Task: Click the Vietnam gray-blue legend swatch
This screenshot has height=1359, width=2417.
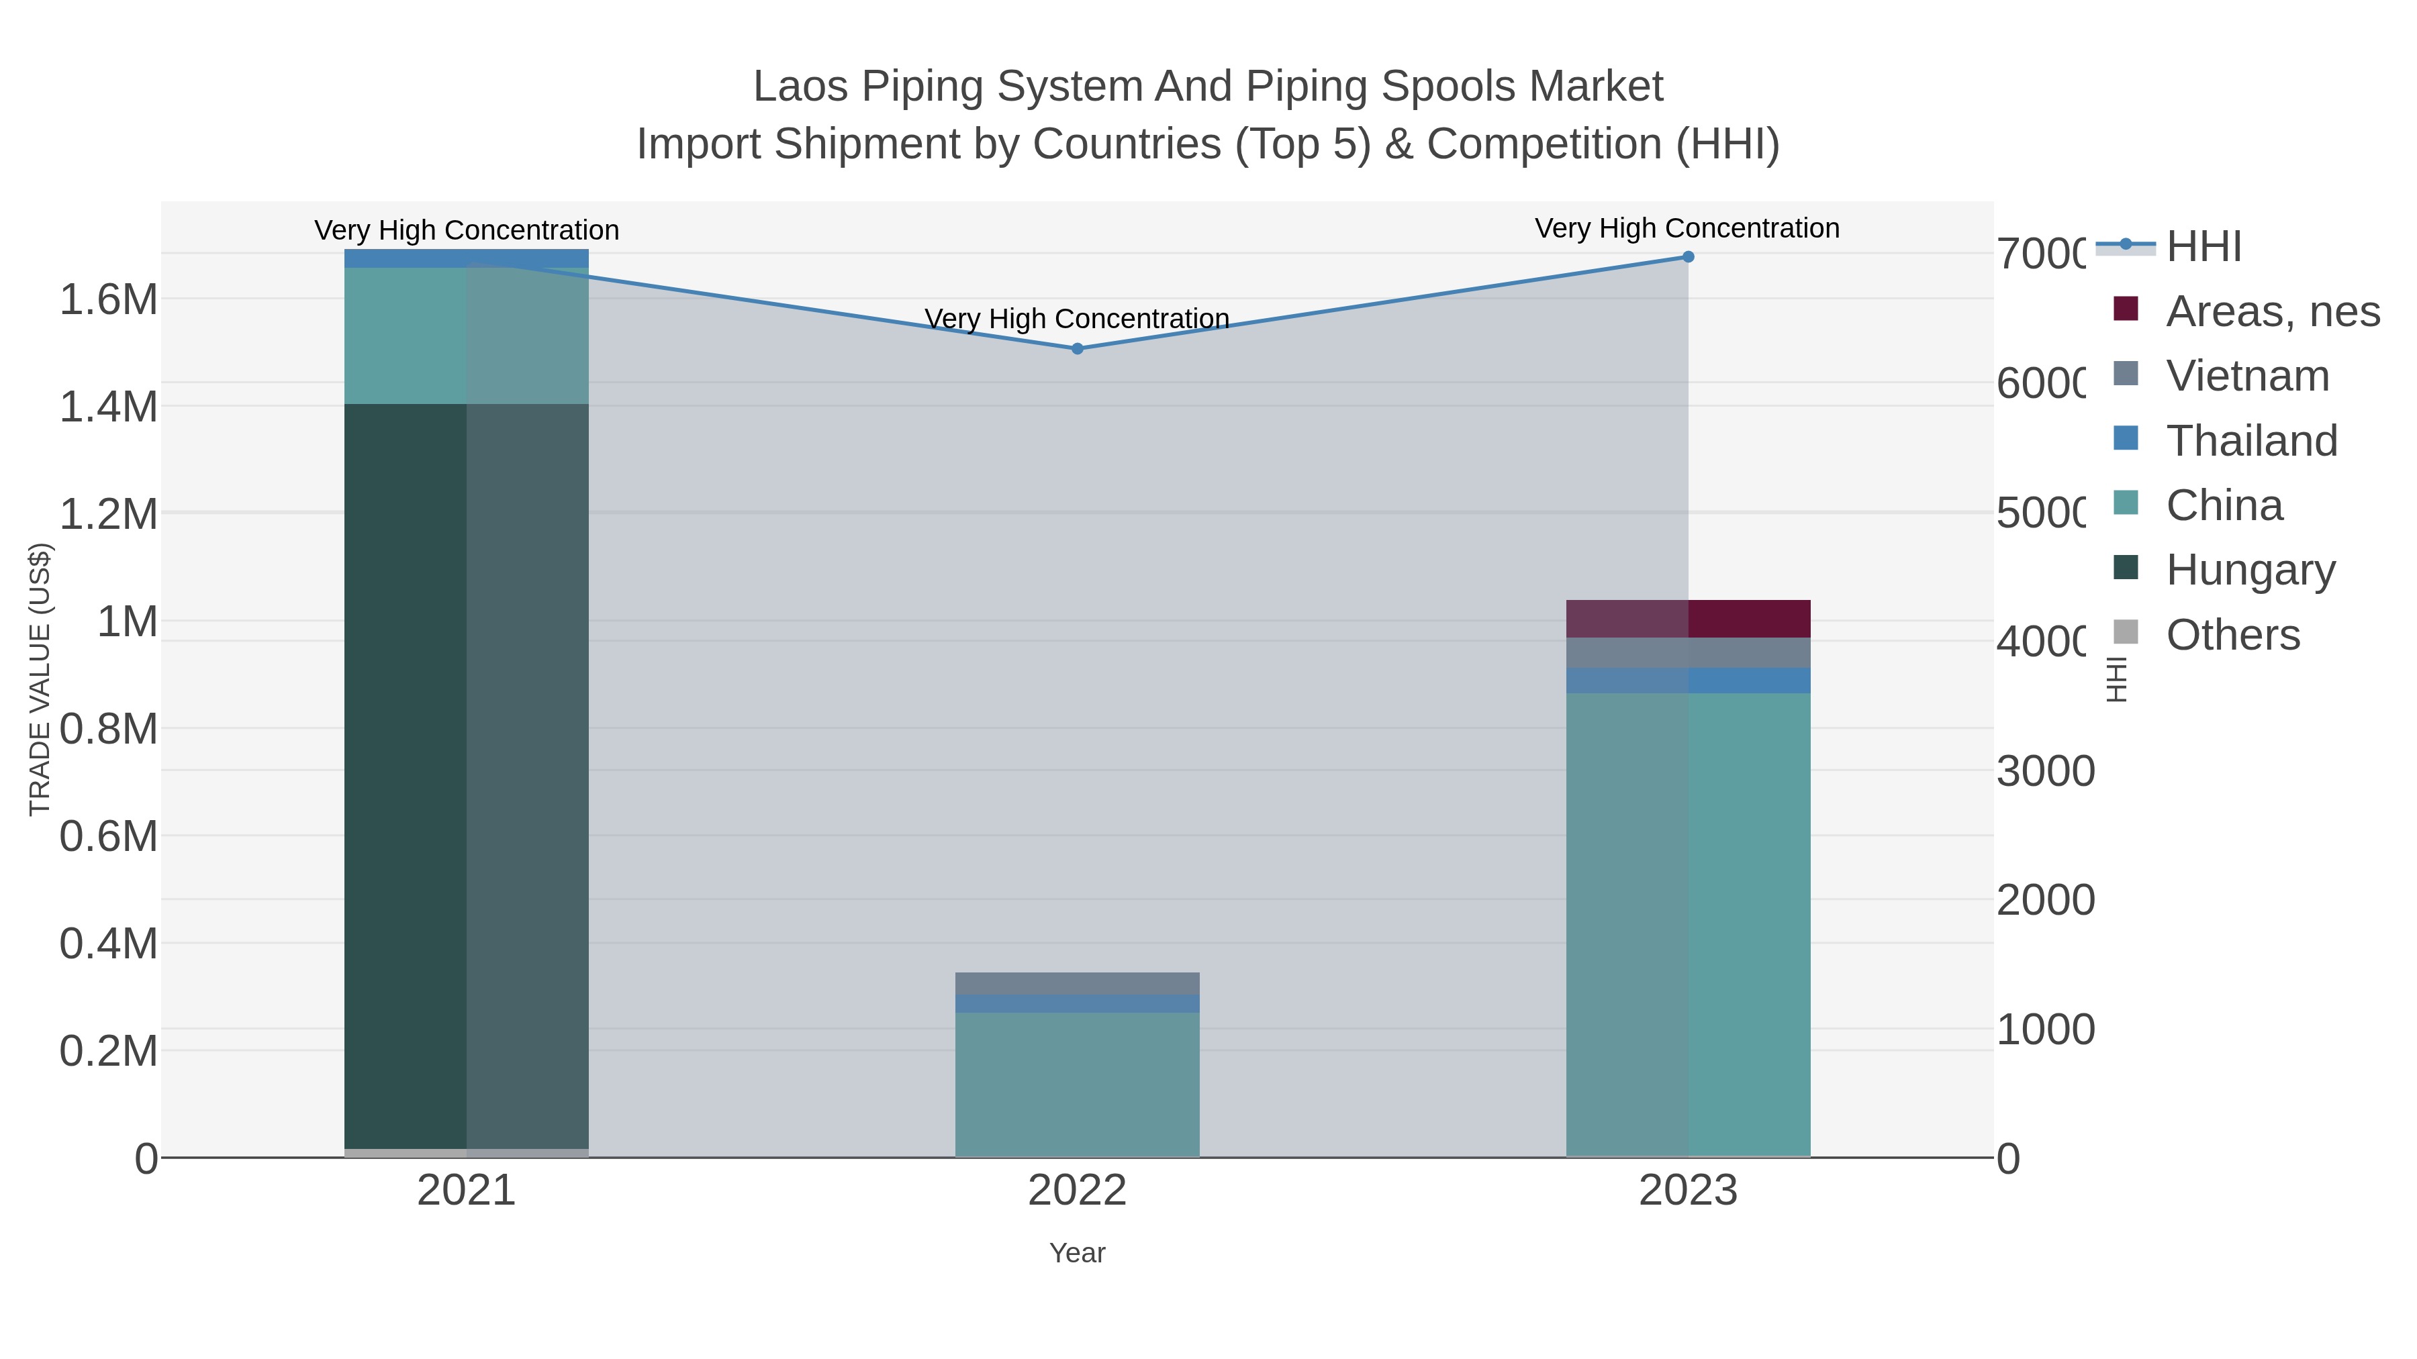Action: (x=2126, y=373)
